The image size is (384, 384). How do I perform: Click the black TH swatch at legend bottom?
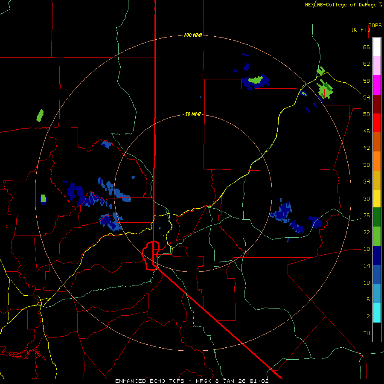pyautogui.click(x=377, y=332)
